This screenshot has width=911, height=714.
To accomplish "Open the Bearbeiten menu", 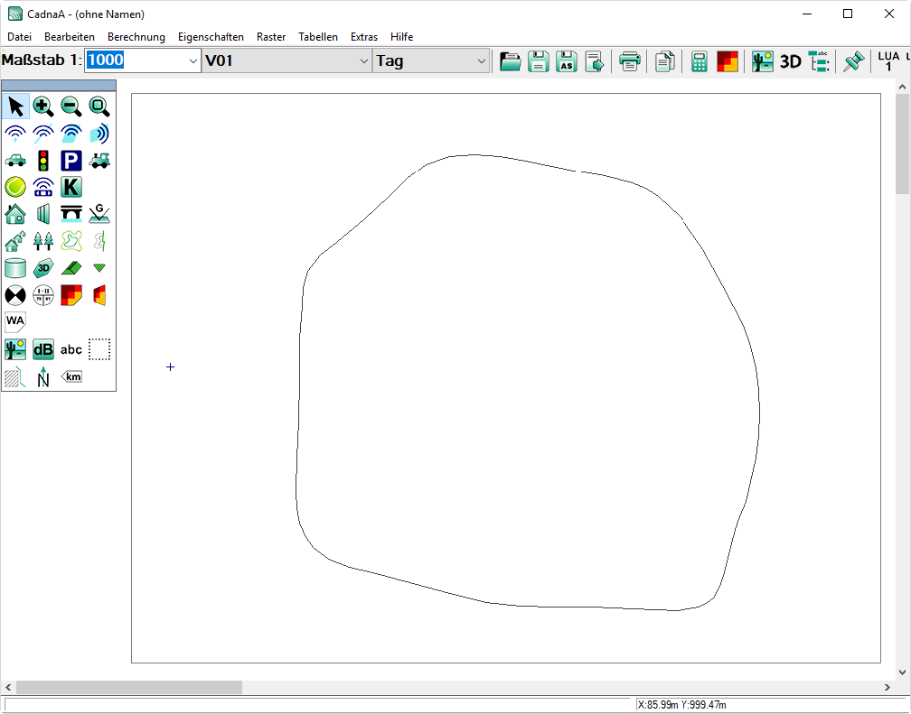I will coord(69,37).
